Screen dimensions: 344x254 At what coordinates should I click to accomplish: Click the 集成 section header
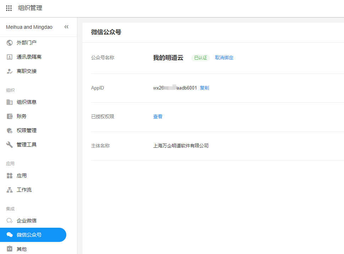pos(10,209)
